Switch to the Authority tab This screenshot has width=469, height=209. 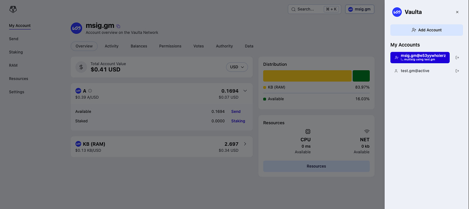tap(225, 46)
